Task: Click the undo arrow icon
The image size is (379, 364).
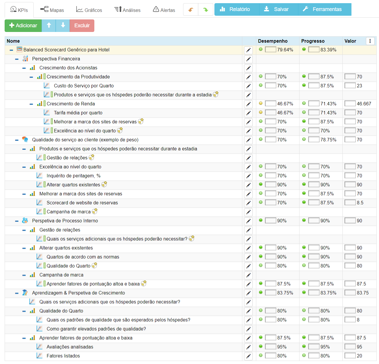Action: (190, 9)
